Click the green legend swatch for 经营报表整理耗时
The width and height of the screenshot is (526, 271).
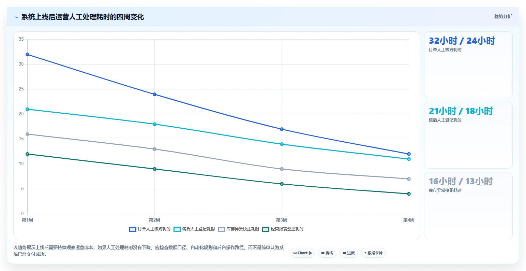click(266, 229)
